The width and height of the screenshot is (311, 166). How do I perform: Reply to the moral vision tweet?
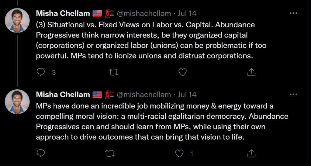tap(41, 153)
